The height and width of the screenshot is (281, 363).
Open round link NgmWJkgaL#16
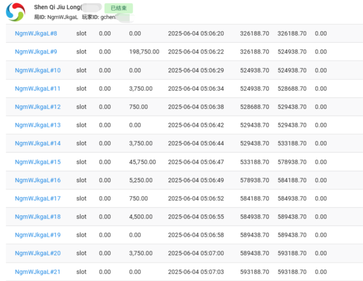[37, 180]
